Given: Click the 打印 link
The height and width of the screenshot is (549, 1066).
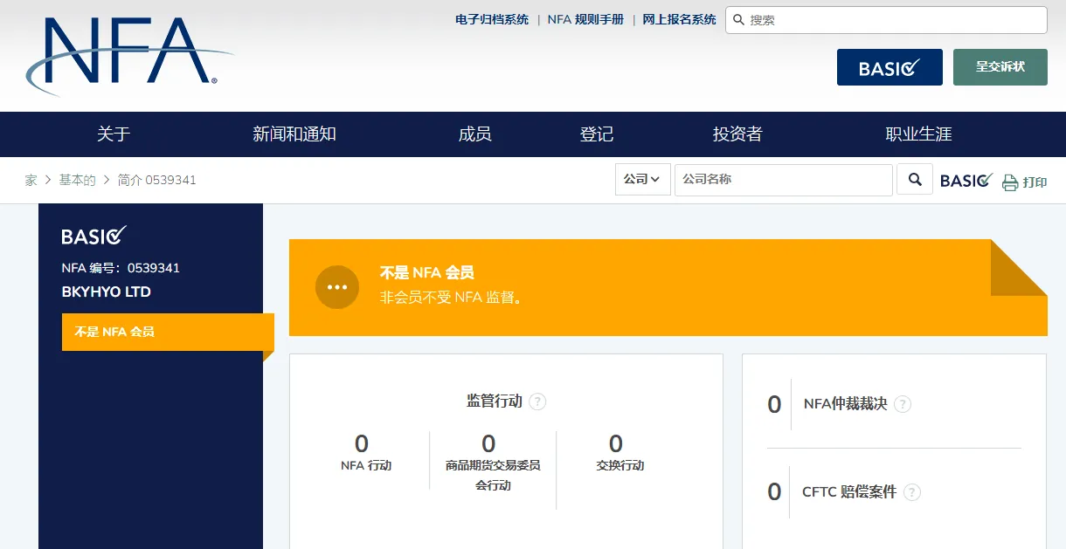Looking at the screenshot, I should pyautogui.click(x=1035, y=182).
